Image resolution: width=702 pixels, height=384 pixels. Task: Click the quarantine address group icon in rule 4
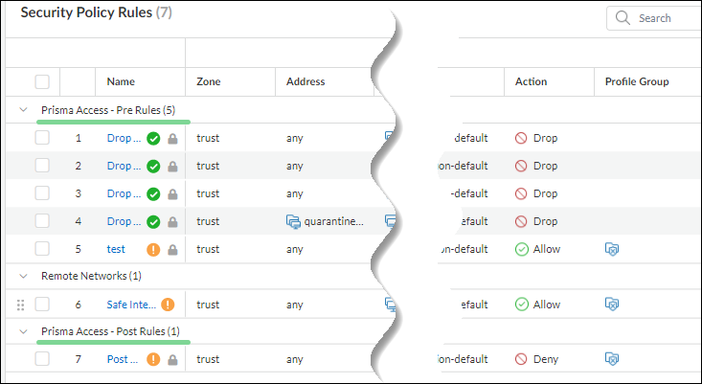294,221
